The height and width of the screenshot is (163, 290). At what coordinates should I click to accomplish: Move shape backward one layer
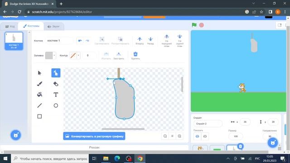[150, 39]
